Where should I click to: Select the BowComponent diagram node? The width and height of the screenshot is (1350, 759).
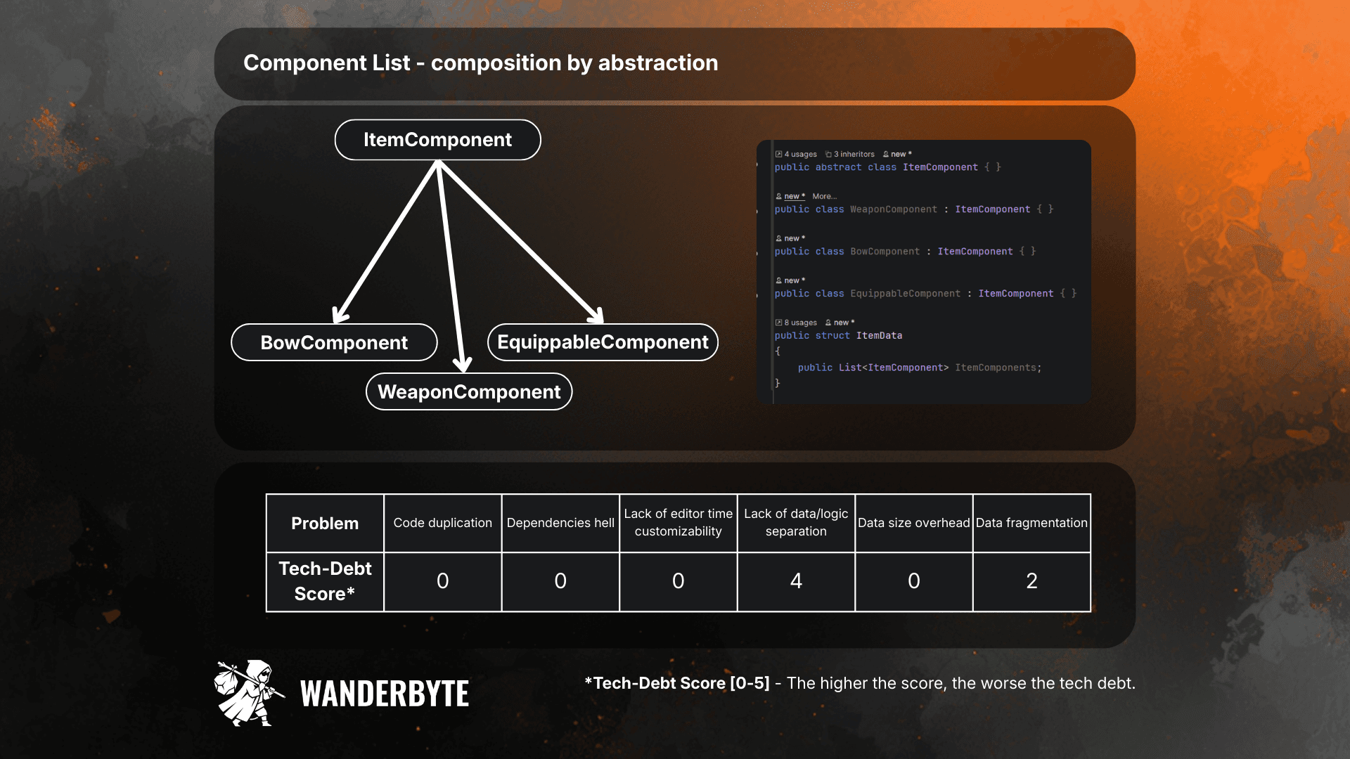click(x=334, y=342)
